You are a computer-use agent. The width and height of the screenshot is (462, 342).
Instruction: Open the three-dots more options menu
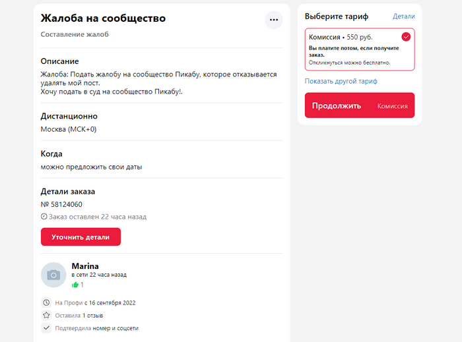click(274, 20)
